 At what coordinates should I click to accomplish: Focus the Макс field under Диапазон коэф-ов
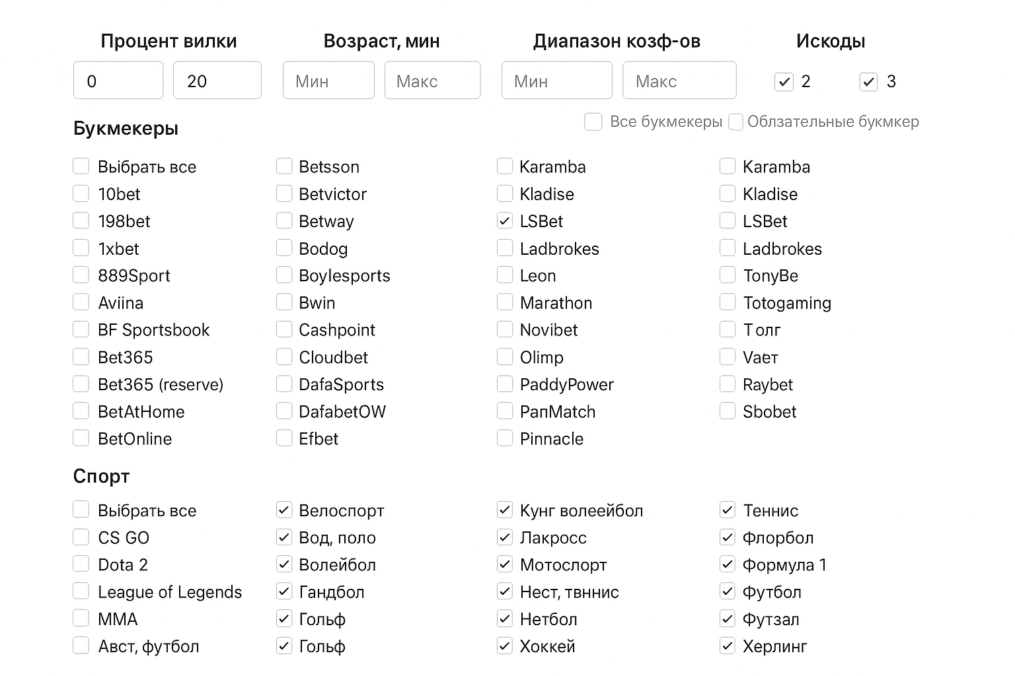coord(679,81)
